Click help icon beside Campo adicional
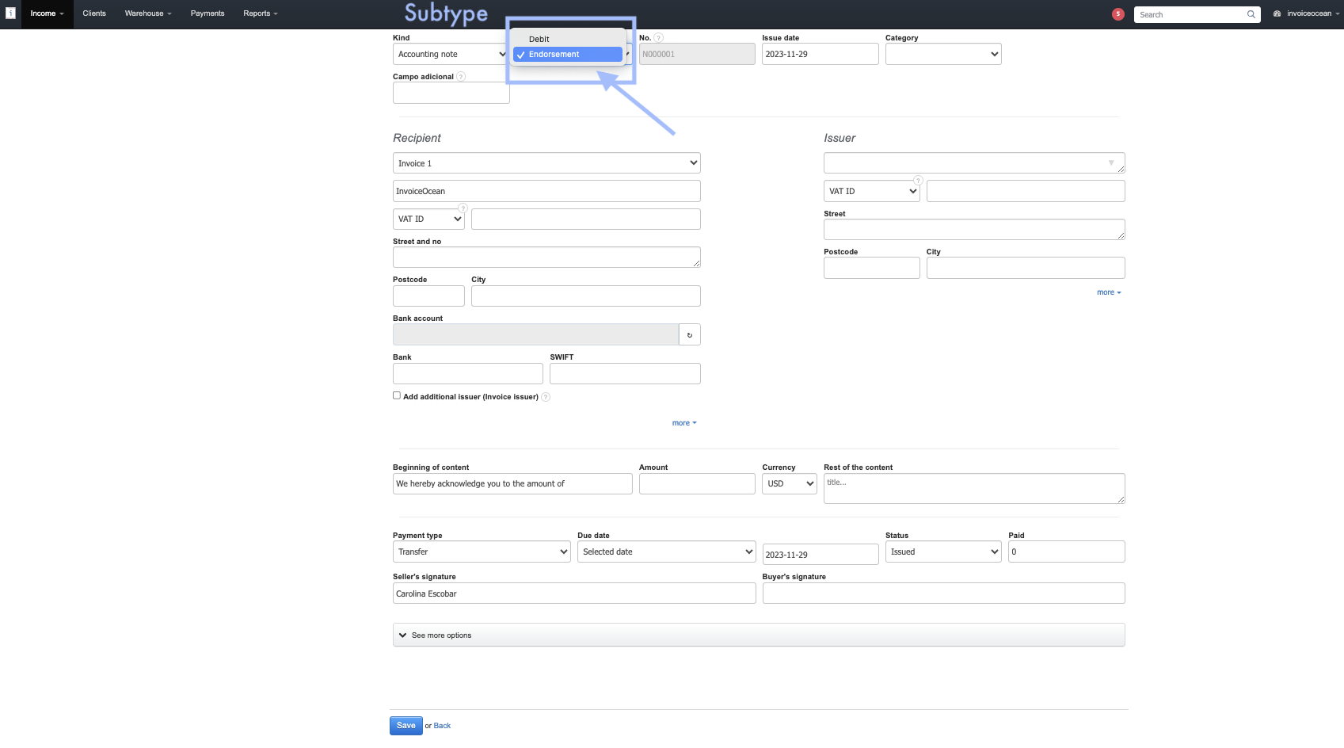Image resolution: width=1344 pixels, height=748 pixels. pos(461,77)
